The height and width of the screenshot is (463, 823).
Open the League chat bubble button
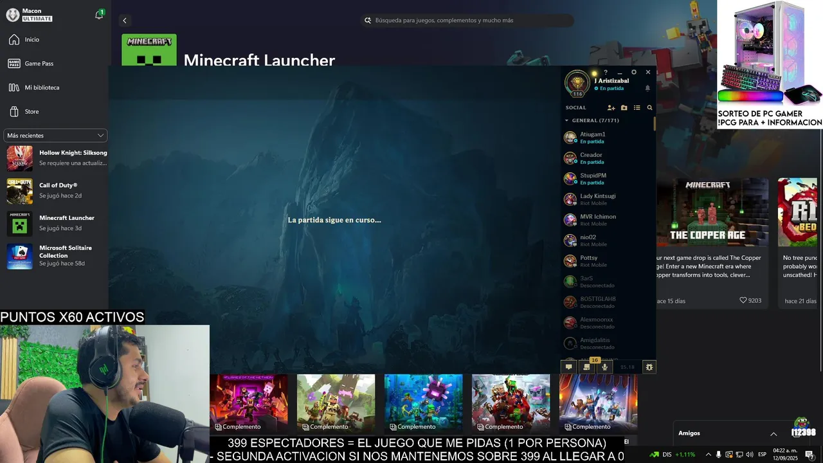[x=568, y=367]
